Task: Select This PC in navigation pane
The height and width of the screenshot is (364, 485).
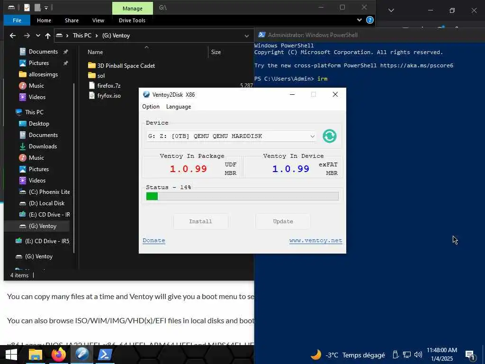Action: coord(30,112)
